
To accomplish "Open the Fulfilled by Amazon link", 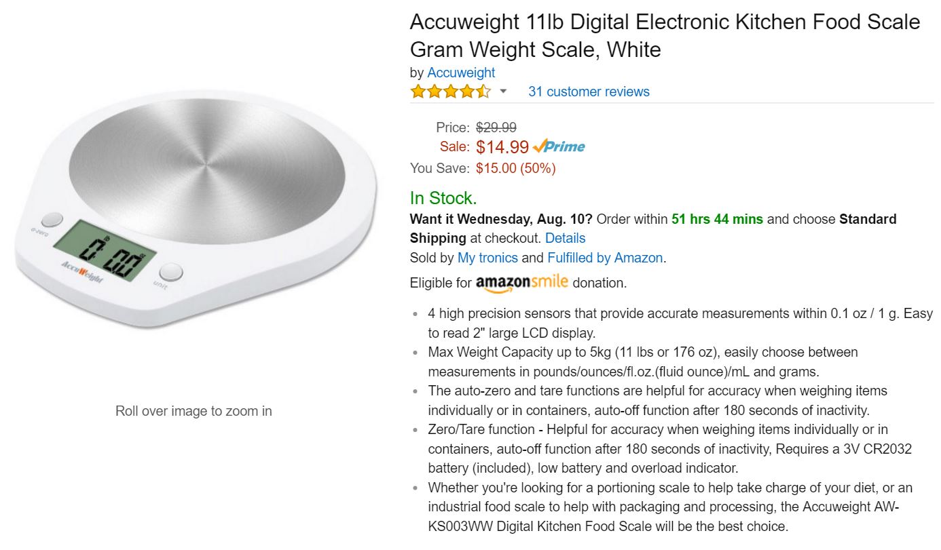I will 605,258.
